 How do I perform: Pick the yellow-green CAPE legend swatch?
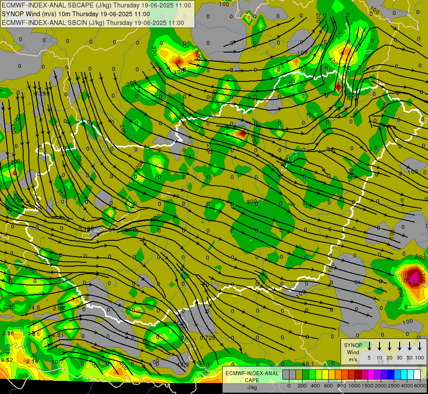tap(319, 375)
